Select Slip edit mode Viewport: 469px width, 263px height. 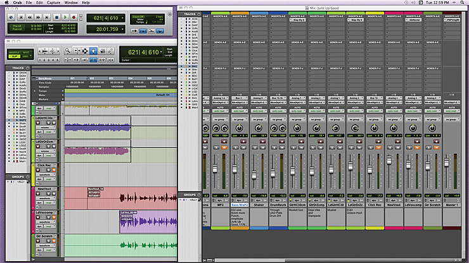pyautogui.click(x=14, y=56)
